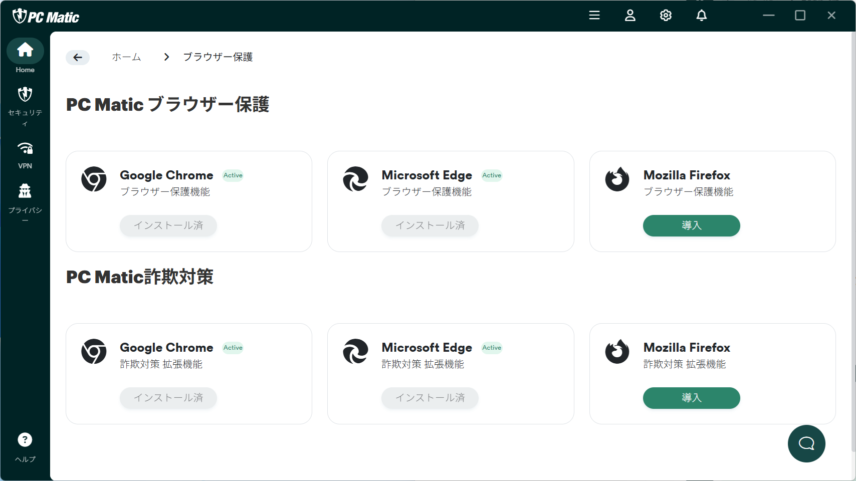Click インストール済 on Edge 詐欺対策 extension

(x=430, y=398)
